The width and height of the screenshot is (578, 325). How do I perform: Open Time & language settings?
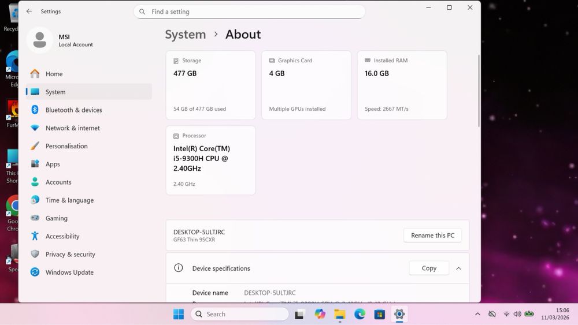89,200
